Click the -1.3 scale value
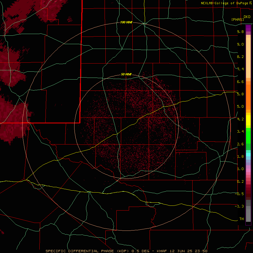 239,206
